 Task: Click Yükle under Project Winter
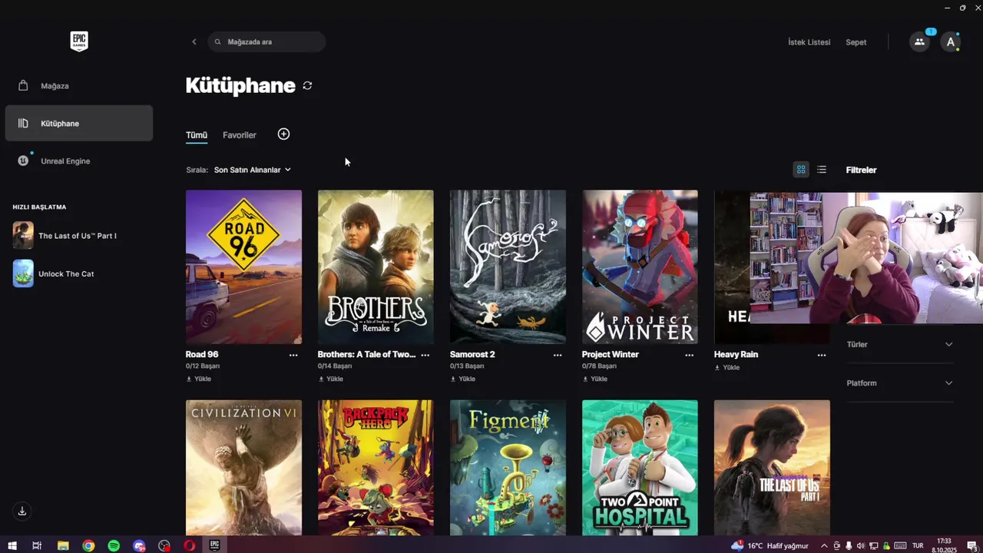pos(595,379)
